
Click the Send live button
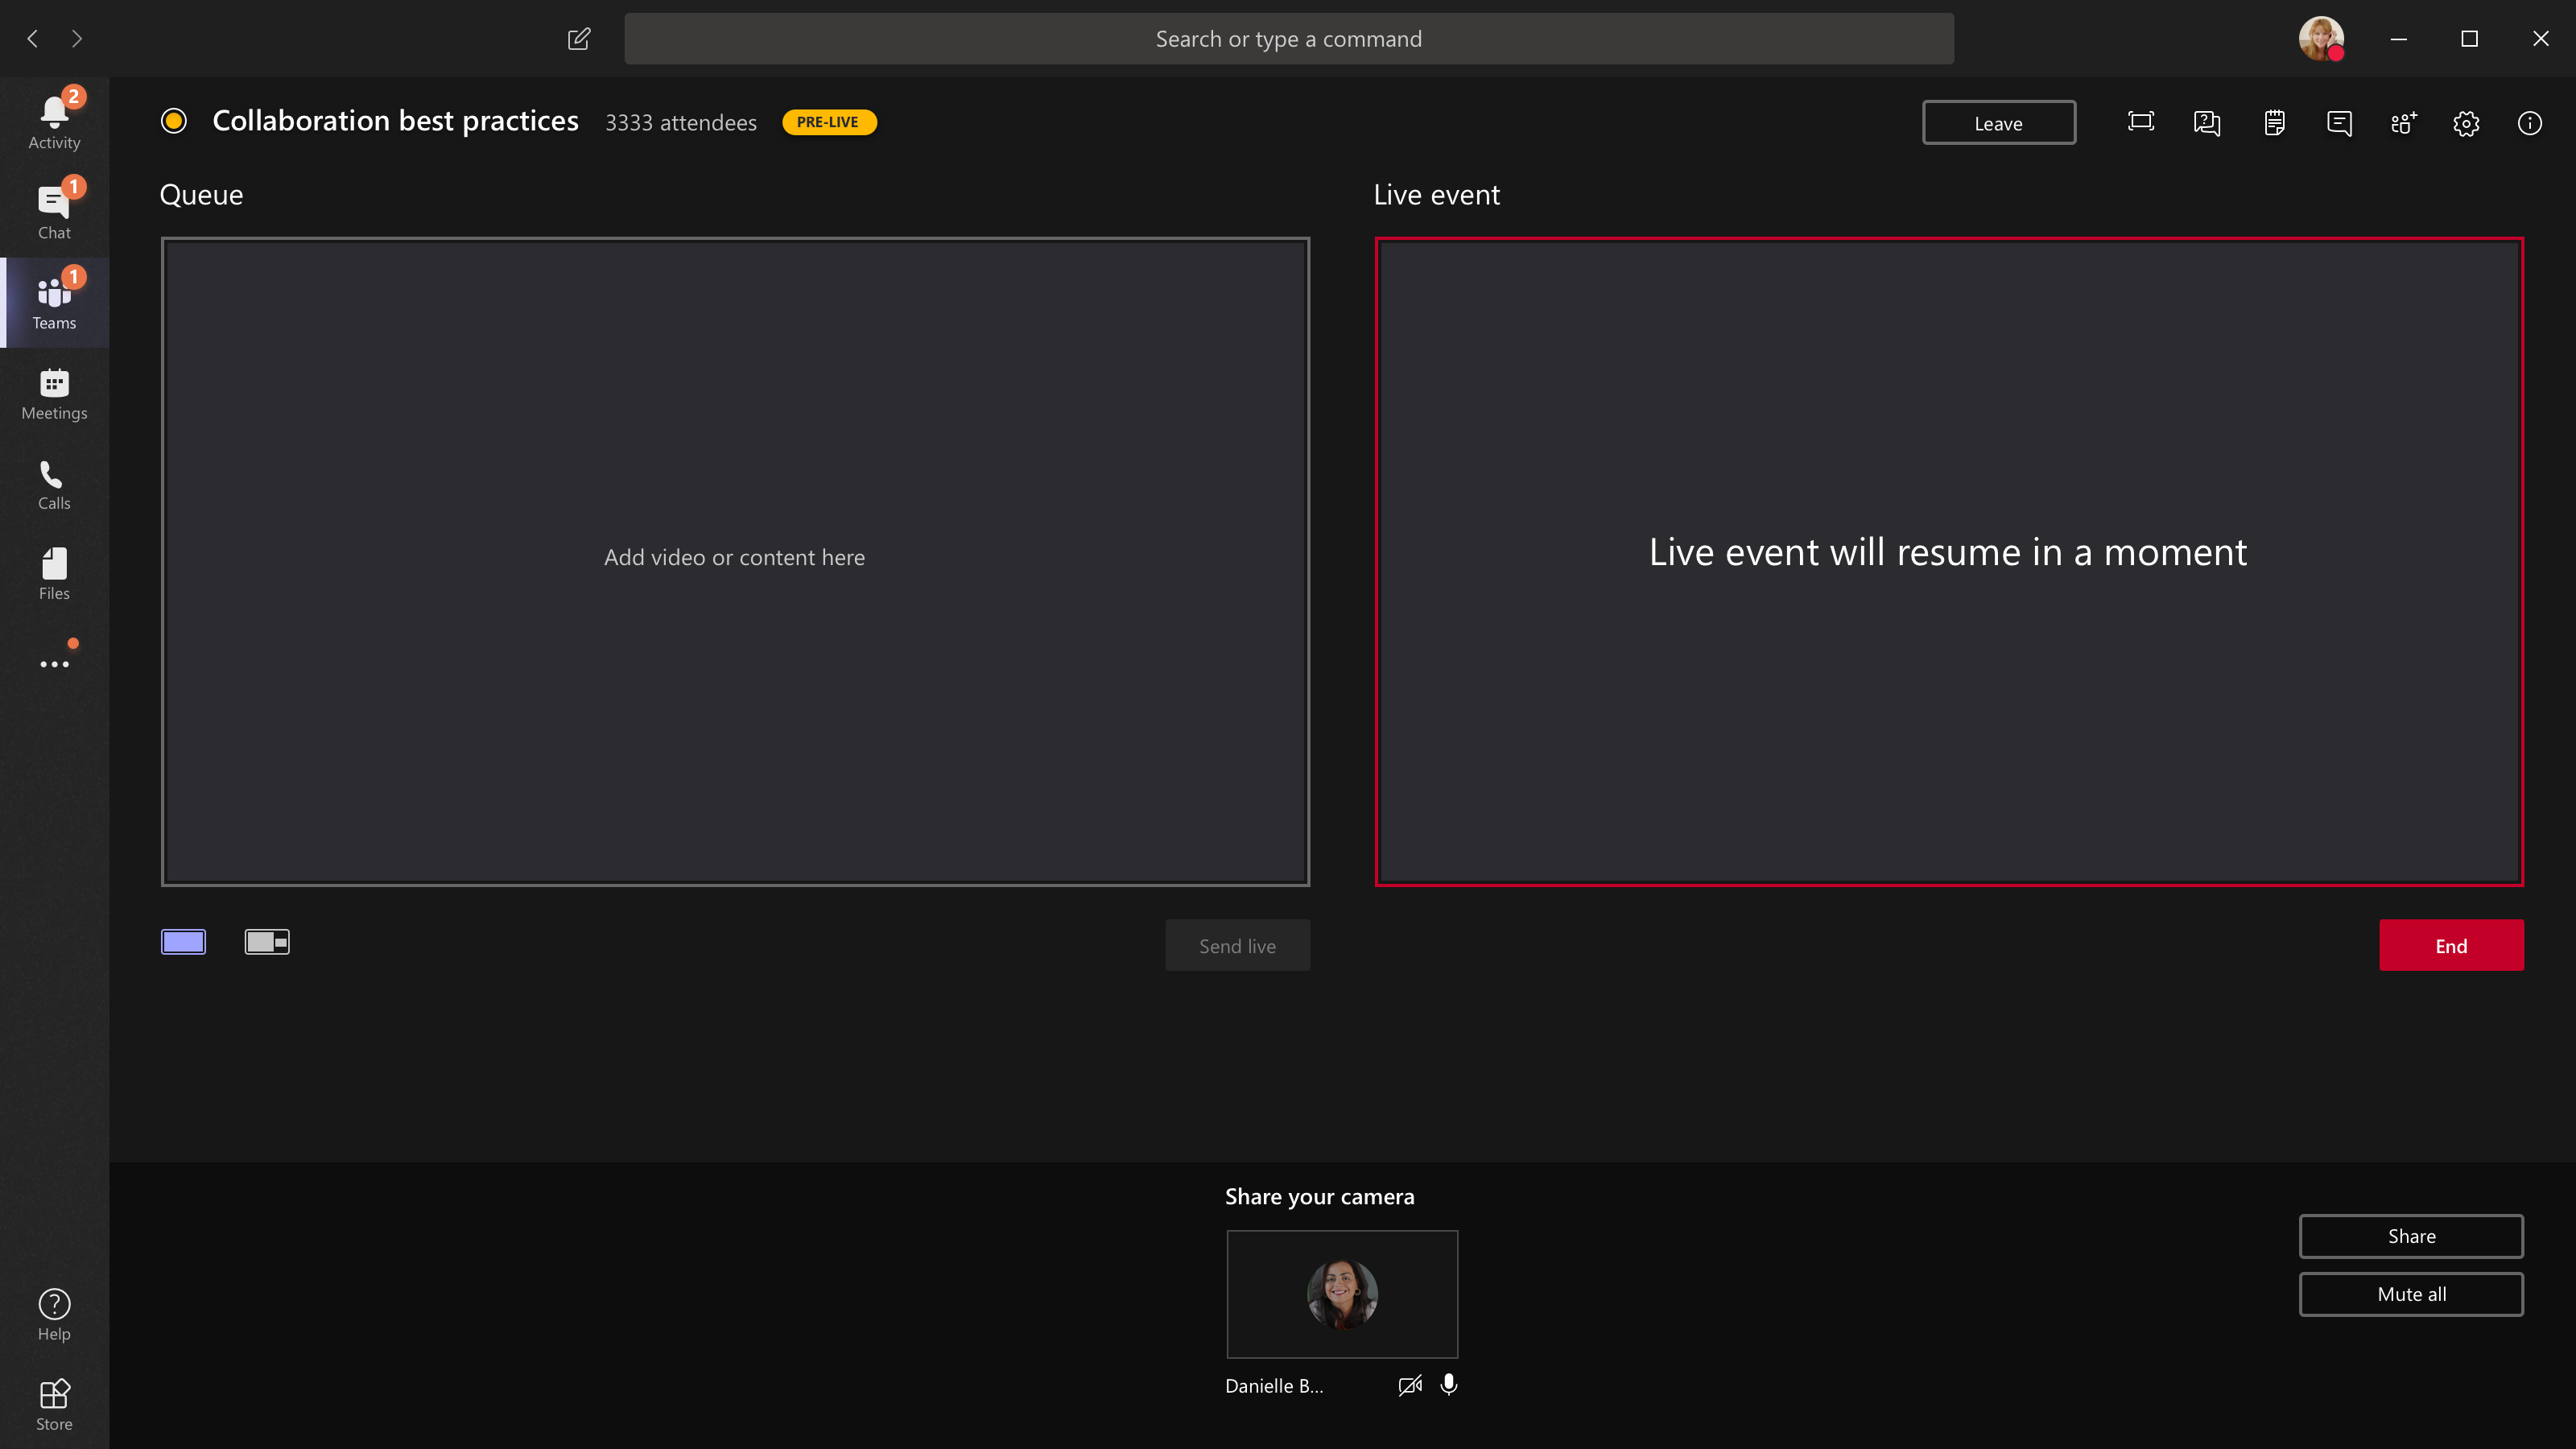pos(1236,945)
